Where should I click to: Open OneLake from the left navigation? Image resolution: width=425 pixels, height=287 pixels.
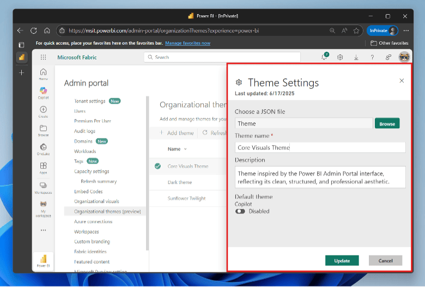coord(43,148)
